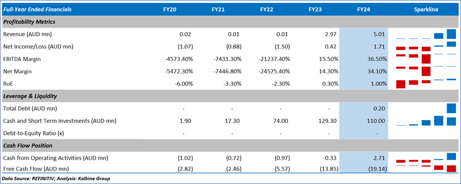
Task: Select the Debt-to-Equity Ratio row label
Action: click(33, 133)
